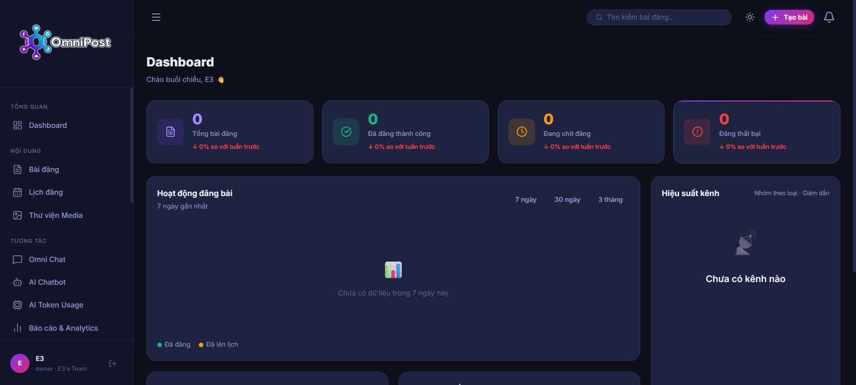Toggle the Đã đăng legend item

point(174,344)
